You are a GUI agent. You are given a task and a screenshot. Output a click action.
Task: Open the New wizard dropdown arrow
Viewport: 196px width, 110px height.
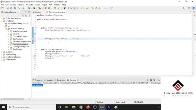5,8
